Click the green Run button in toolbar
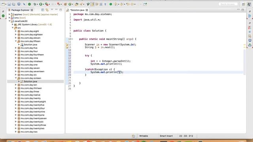253x142 pixels. click(x=41, y=4)
